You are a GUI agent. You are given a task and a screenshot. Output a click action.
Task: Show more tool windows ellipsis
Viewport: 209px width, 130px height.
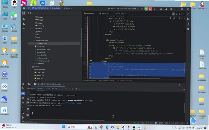tap(24, 29)
